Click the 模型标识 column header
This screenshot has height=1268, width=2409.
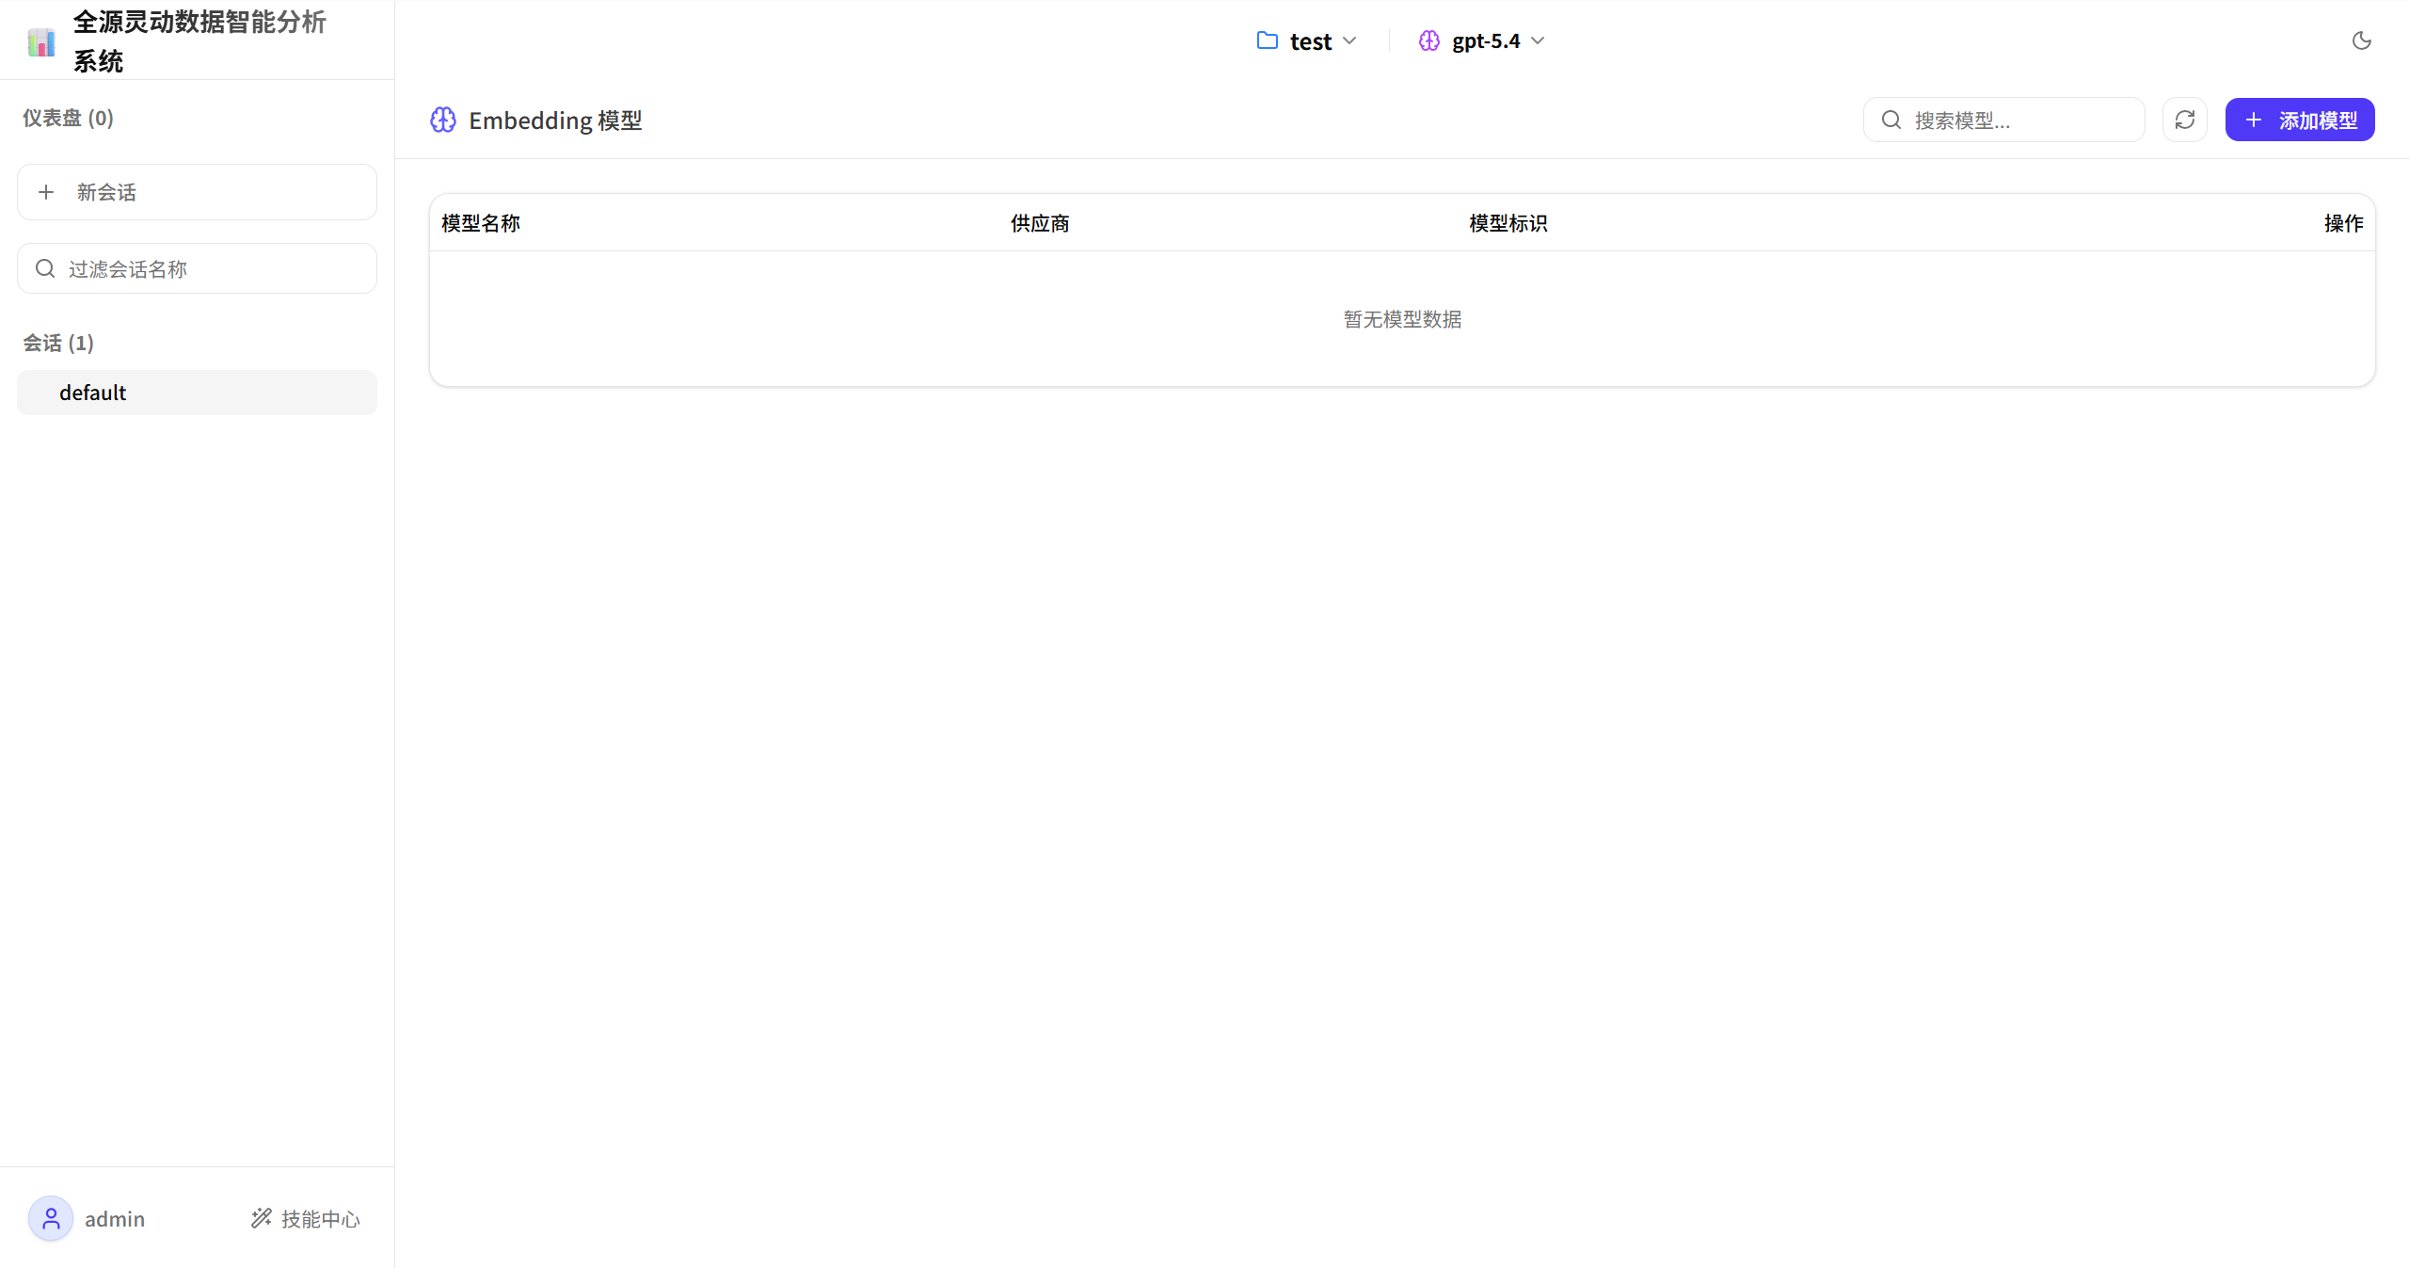(x=1508, y=223)
